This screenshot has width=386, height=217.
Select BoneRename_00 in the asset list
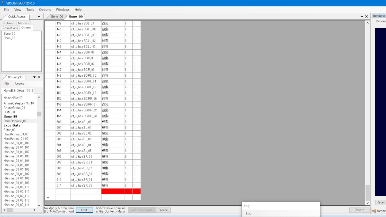click(x=15, y=121)
